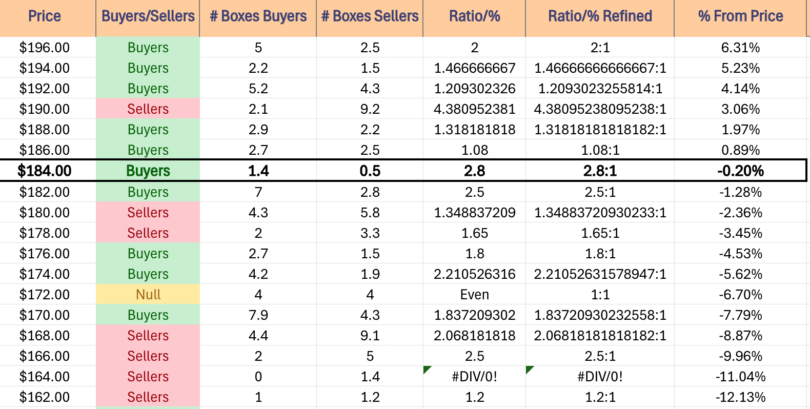
Task: Click the 9.1 sellers boxes value
Action: coord(370,336)
